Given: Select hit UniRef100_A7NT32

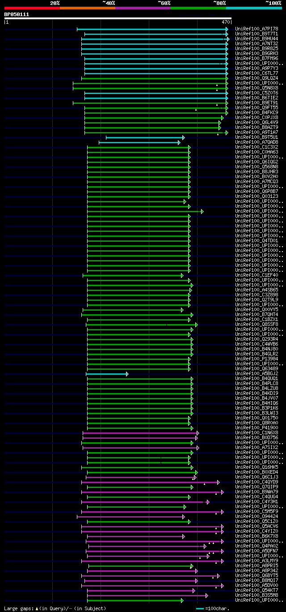Looking at the screenshot, I should point(257,43).
